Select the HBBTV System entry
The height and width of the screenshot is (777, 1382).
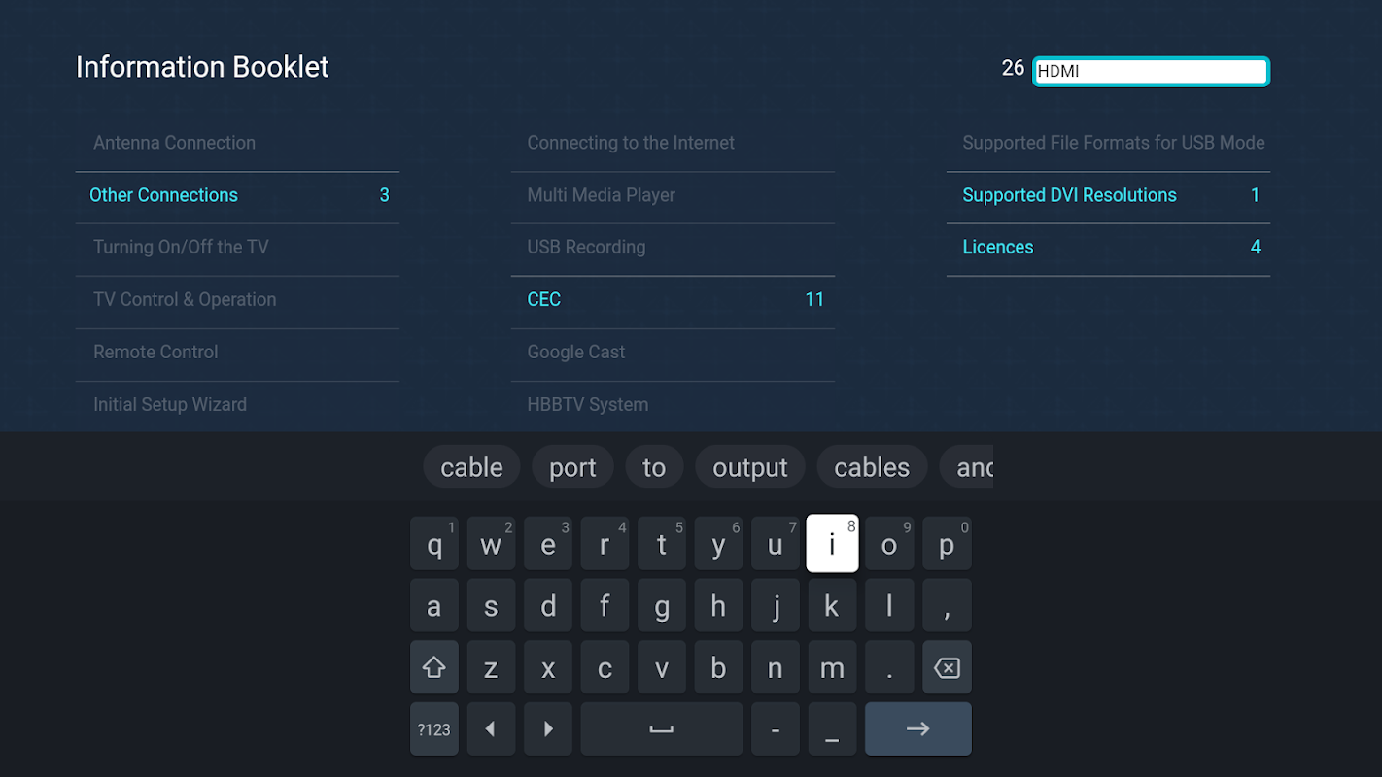click(x=673, y=404)
